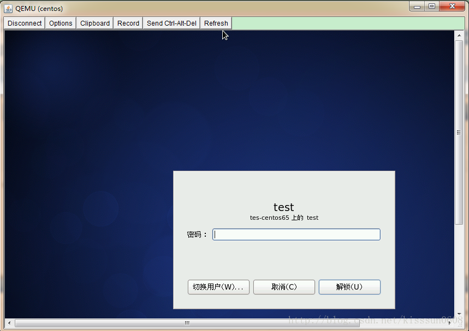Start session with Record button
Image resolution: width=469 pixels, height=331 pixels.
point(128,23)
